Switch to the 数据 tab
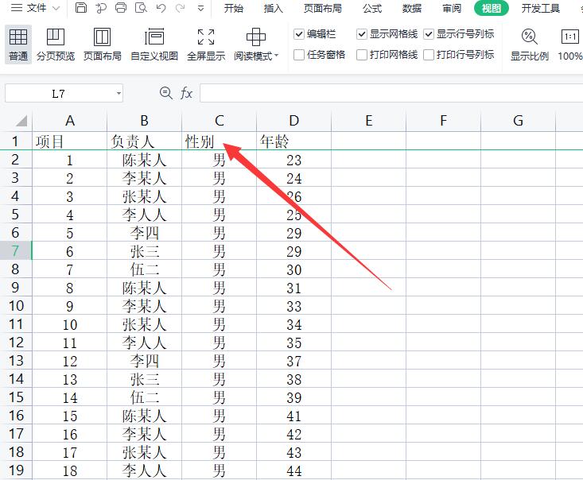The height and width of the screenshot is (480, 583). point(412,8)
